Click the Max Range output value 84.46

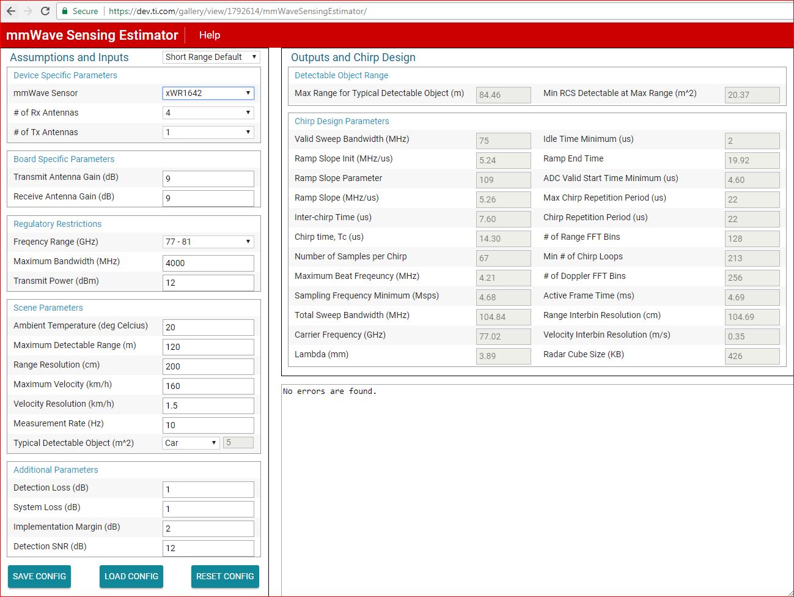click(504, 95)
